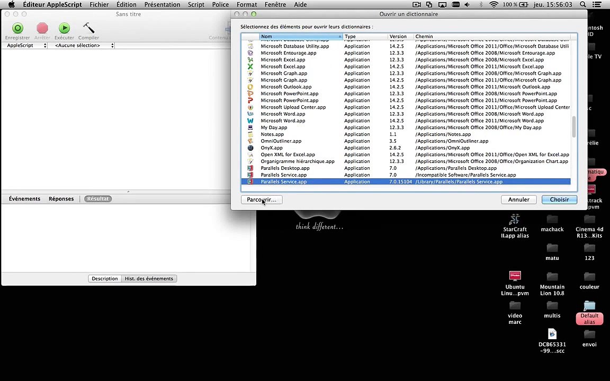Viewport: 610px width, 381px height.
Task: Click the Default alias folder icon
Action: coord(589,305)
